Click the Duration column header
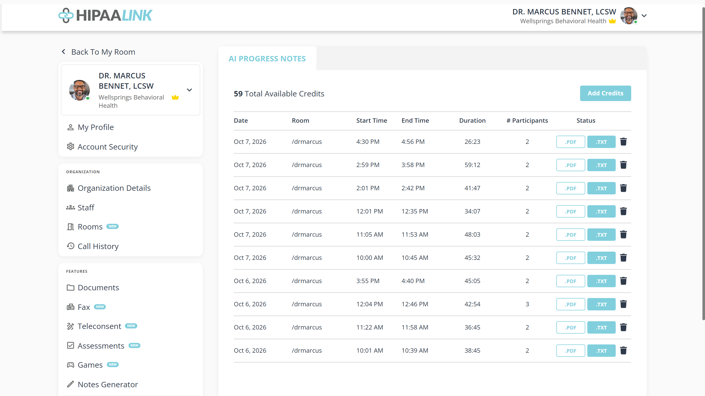 [x=472, y=121]
